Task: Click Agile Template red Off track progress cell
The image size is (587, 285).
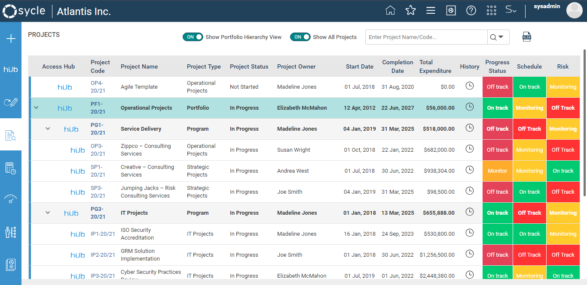Action: click(498, 87)
